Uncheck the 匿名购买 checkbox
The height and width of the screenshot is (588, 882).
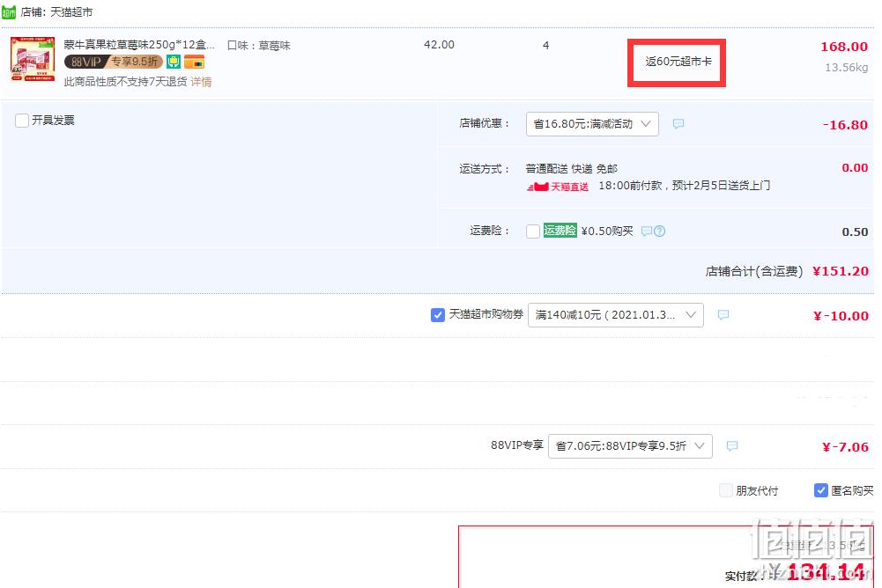point(820,491)
